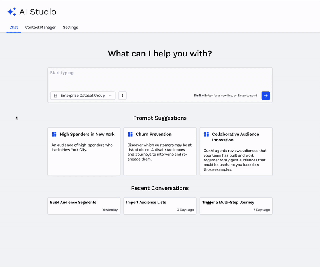Click the dataset icon in the dataset selector
The width and height of the screenshot is (320, 267).
click(x=56, y=96)
